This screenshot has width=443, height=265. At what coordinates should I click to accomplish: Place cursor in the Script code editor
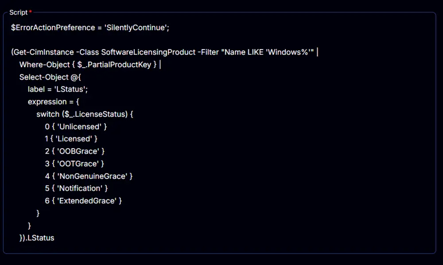click(x=220, y=133)
